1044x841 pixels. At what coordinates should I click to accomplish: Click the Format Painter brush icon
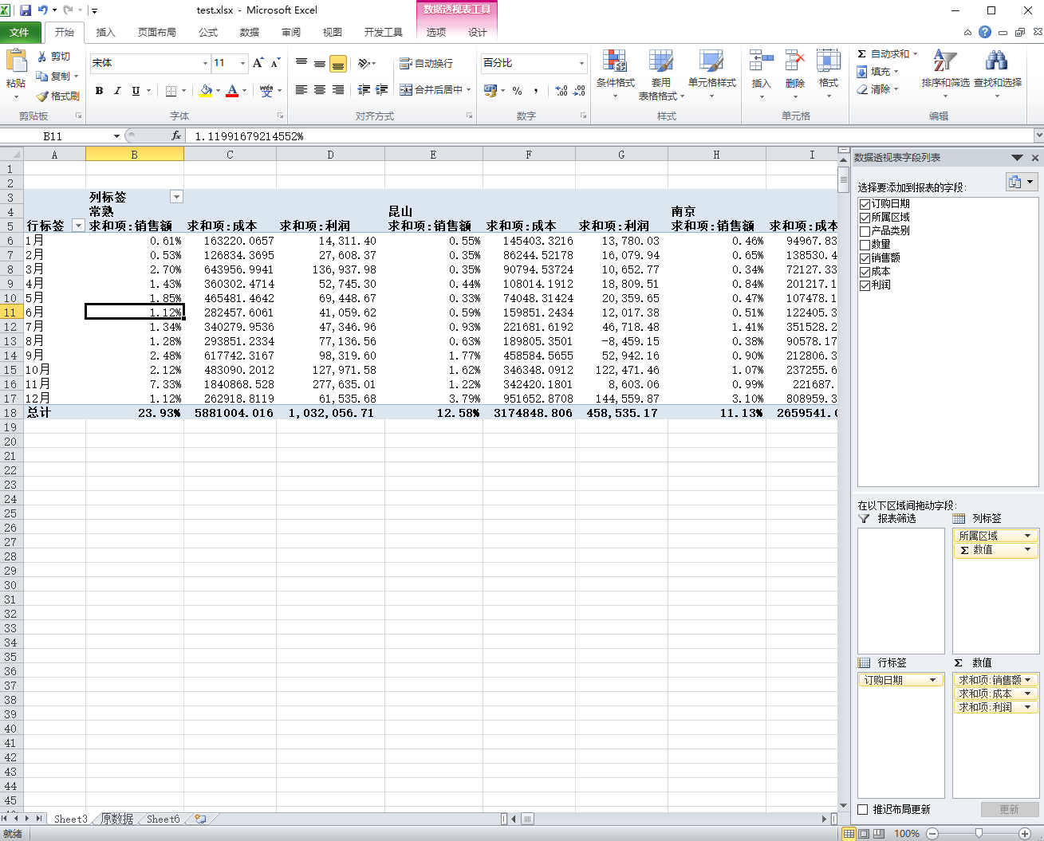coord(42,96)
